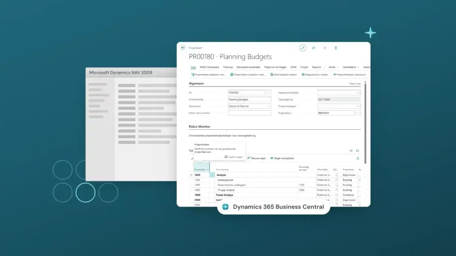The width and height of the screenshot is (456, 256).
Task: Click the Risico Monitor section heading
Action: 199,127
